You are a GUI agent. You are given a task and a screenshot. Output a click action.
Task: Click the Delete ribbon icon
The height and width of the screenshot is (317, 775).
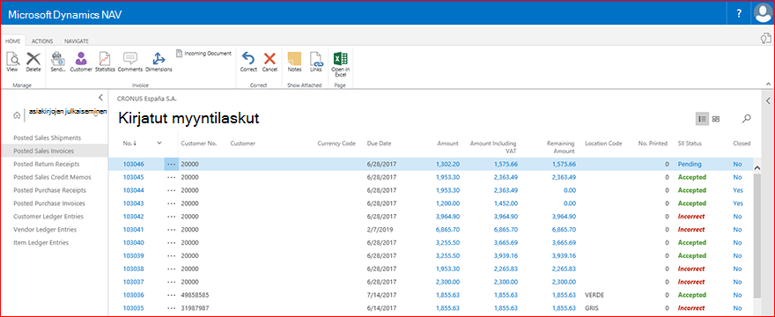(33, 63)
